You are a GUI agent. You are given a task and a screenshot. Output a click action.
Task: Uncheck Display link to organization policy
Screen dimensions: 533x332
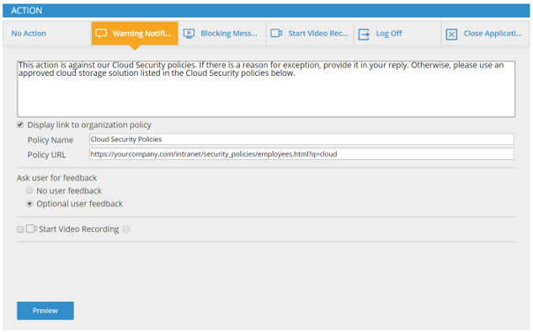tap(20, 125)
